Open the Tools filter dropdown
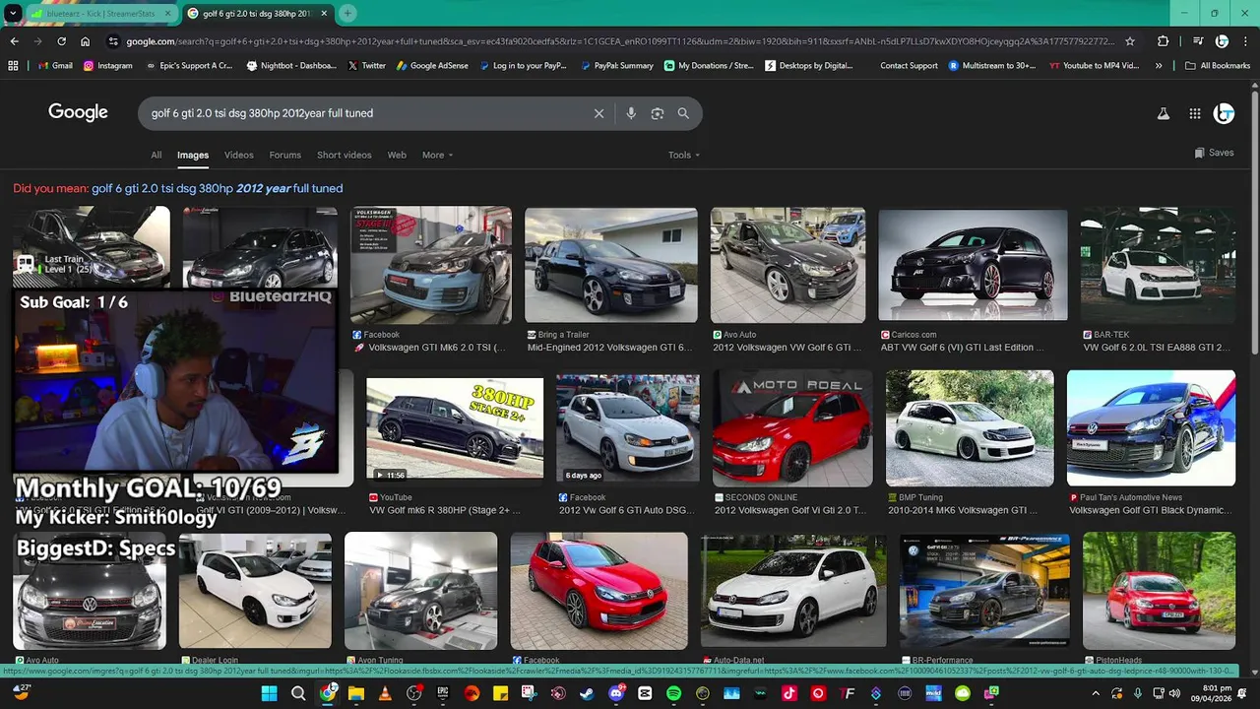The image size is (1260, 709). 684,155
